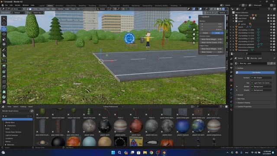Image resolution: width=277 pixels, height=156 pixels.
Task: Toggle Turbo Human collection exclude checkbox
Action: tap(268, 16)
